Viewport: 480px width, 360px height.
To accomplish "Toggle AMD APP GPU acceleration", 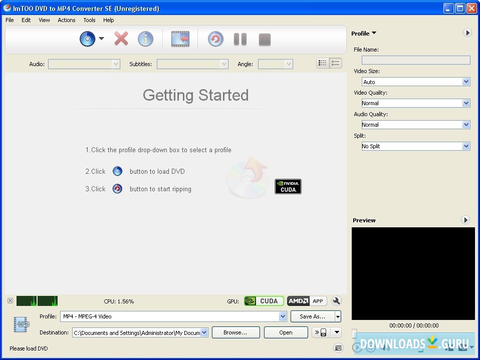I will pos(307,301).
